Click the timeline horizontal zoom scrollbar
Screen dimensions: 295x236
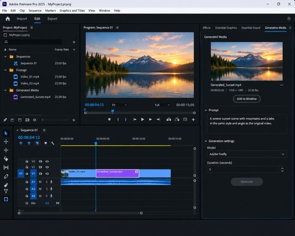tap(80, 213)
